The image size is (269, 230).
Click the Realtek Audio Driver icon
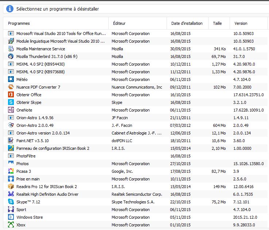pyautogui.click(x=11, y=194)
